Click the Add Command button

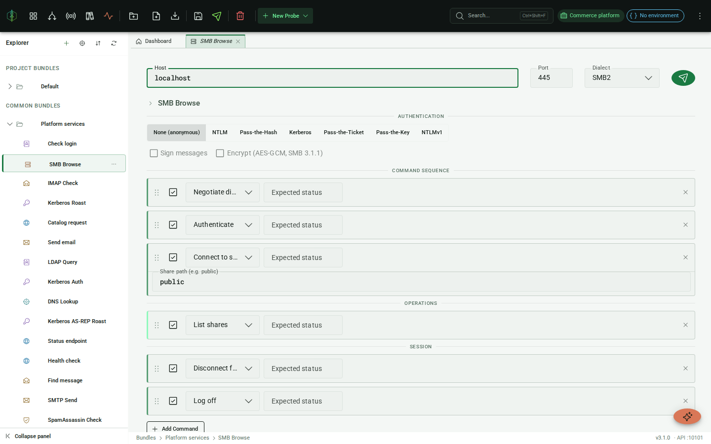pos(175,428)
